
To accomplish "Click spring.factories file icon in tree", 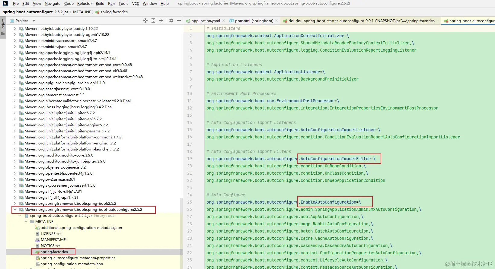I will coord(37,252).
